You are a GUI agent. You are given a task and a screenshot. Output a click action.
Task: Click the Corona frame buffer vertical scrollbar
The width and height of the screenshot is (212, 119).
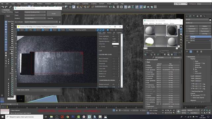(122, 60)
